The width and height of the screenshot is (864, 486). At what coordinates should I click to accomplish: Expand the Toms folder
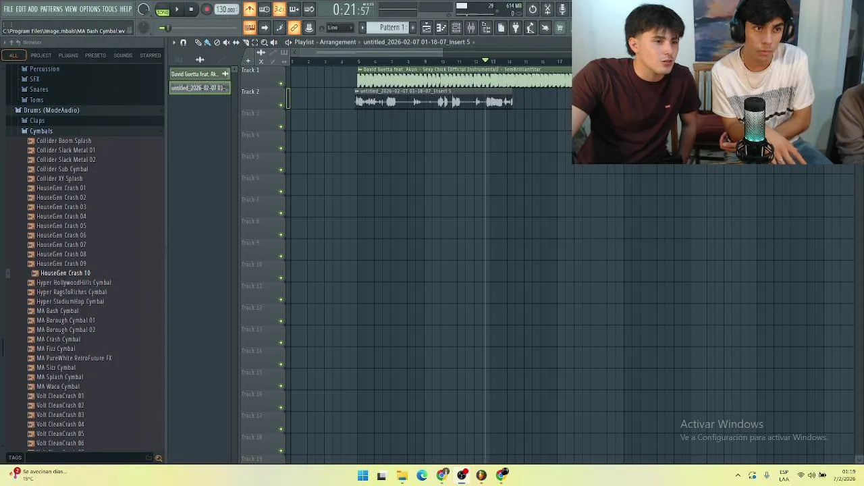pos(36,100)
